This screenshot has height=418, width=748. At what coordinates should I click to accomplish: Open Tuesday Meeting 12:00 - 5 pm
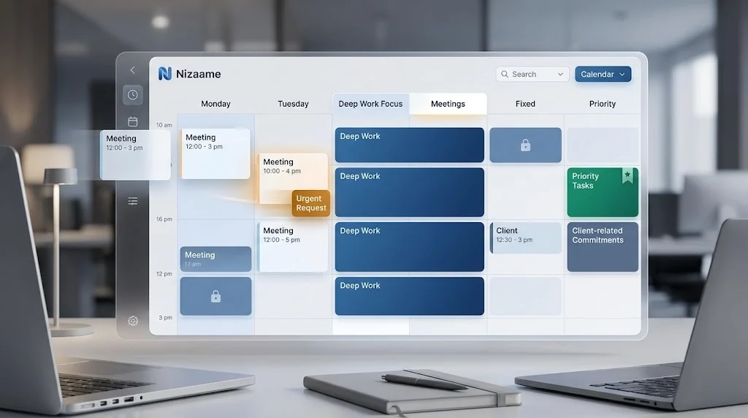[x=293, y=247]
